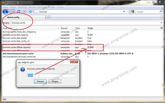Select browser.cache.disk_cache_ssl preference
The image size is (165, 103).
tap(82, 41)
